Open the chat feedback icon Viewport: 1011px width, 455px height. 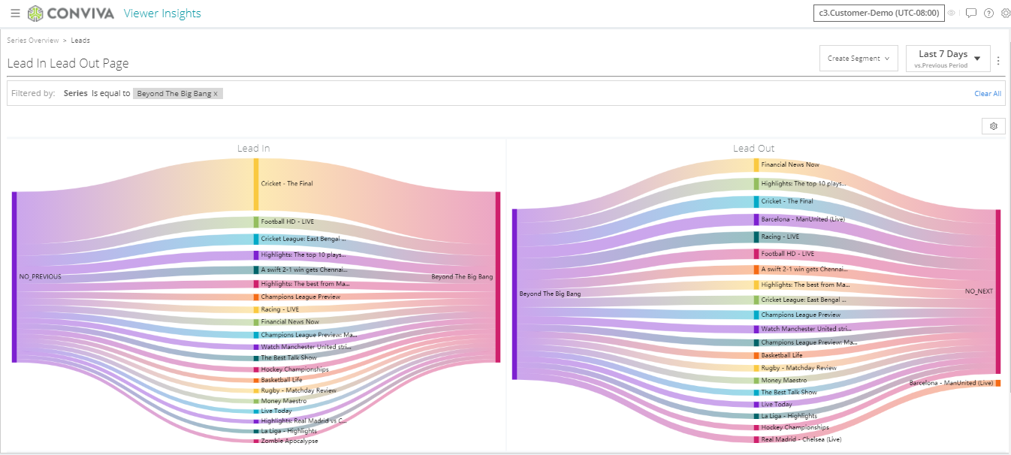click(x=970, y=14)
